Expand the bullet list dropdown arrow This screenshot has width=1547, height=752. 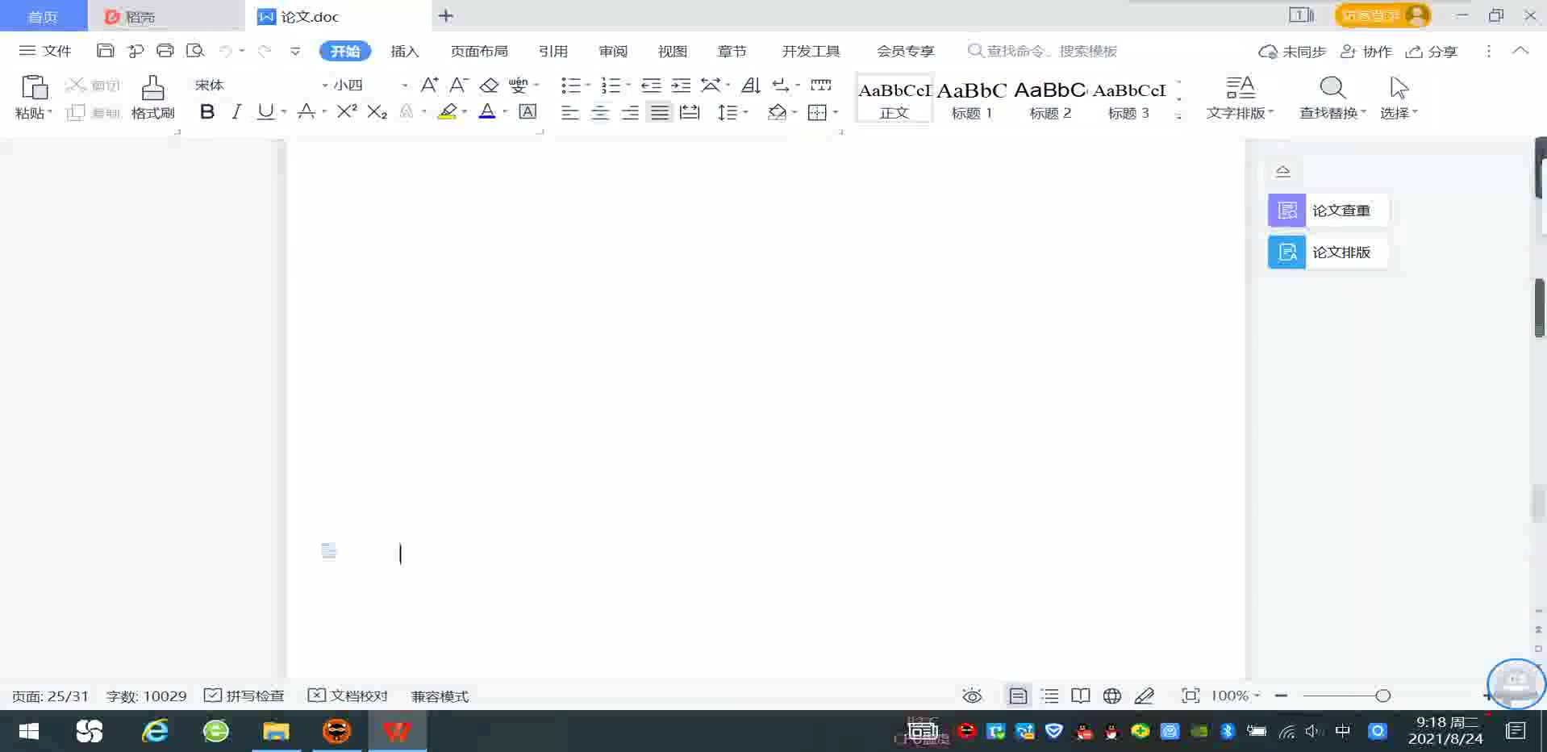coord(587,85)
